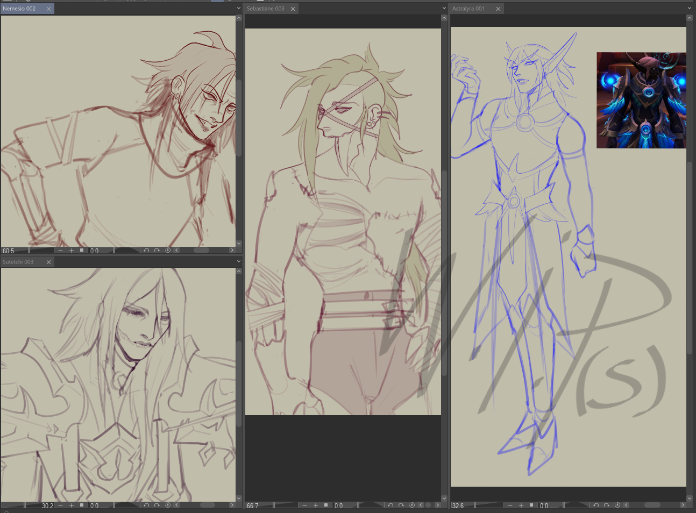
Task: Expand the tab list dropdown for the Sebastiane pane
Action: point(444,9)
